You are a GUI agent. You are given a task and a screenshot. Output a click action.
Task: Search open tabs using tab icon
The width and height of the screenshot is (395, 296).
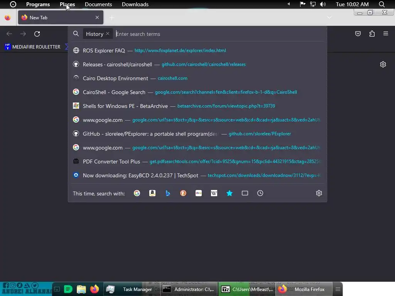pos(245,193)
